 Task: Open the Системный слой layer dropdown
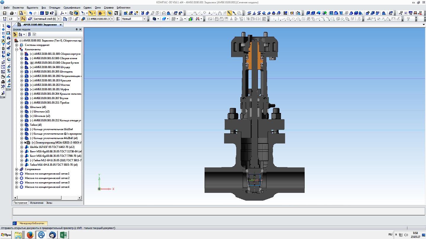(x=58, y=19)
